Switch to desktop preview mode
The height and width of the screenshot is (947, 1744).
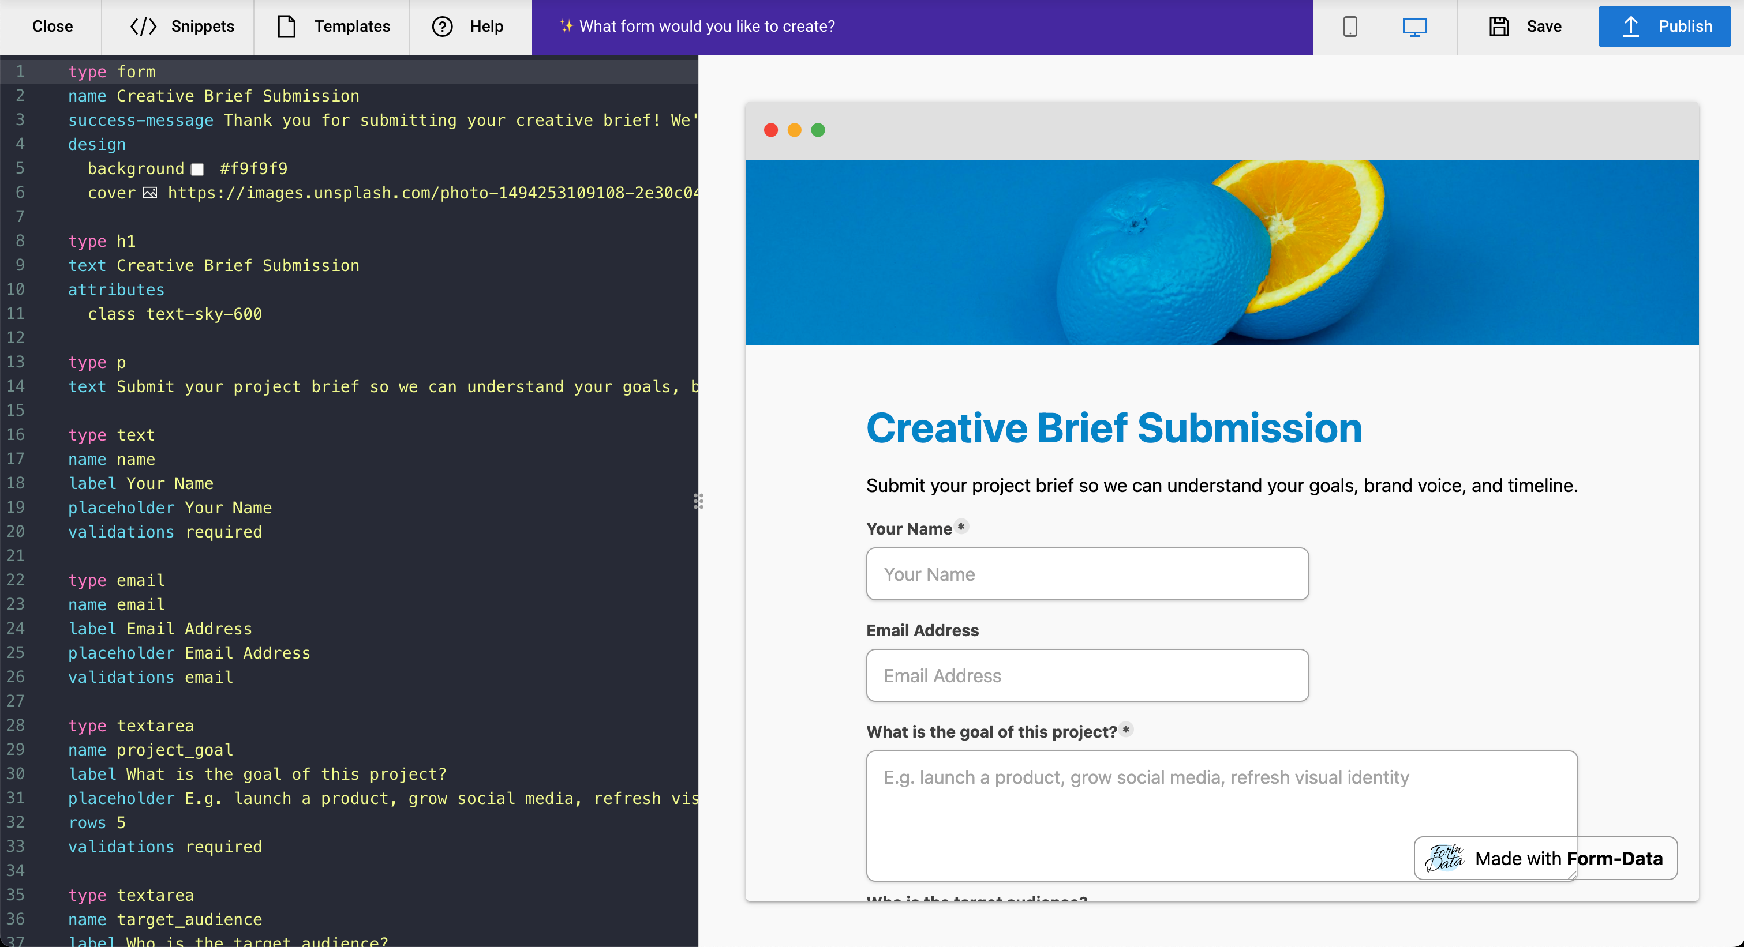1415,27
